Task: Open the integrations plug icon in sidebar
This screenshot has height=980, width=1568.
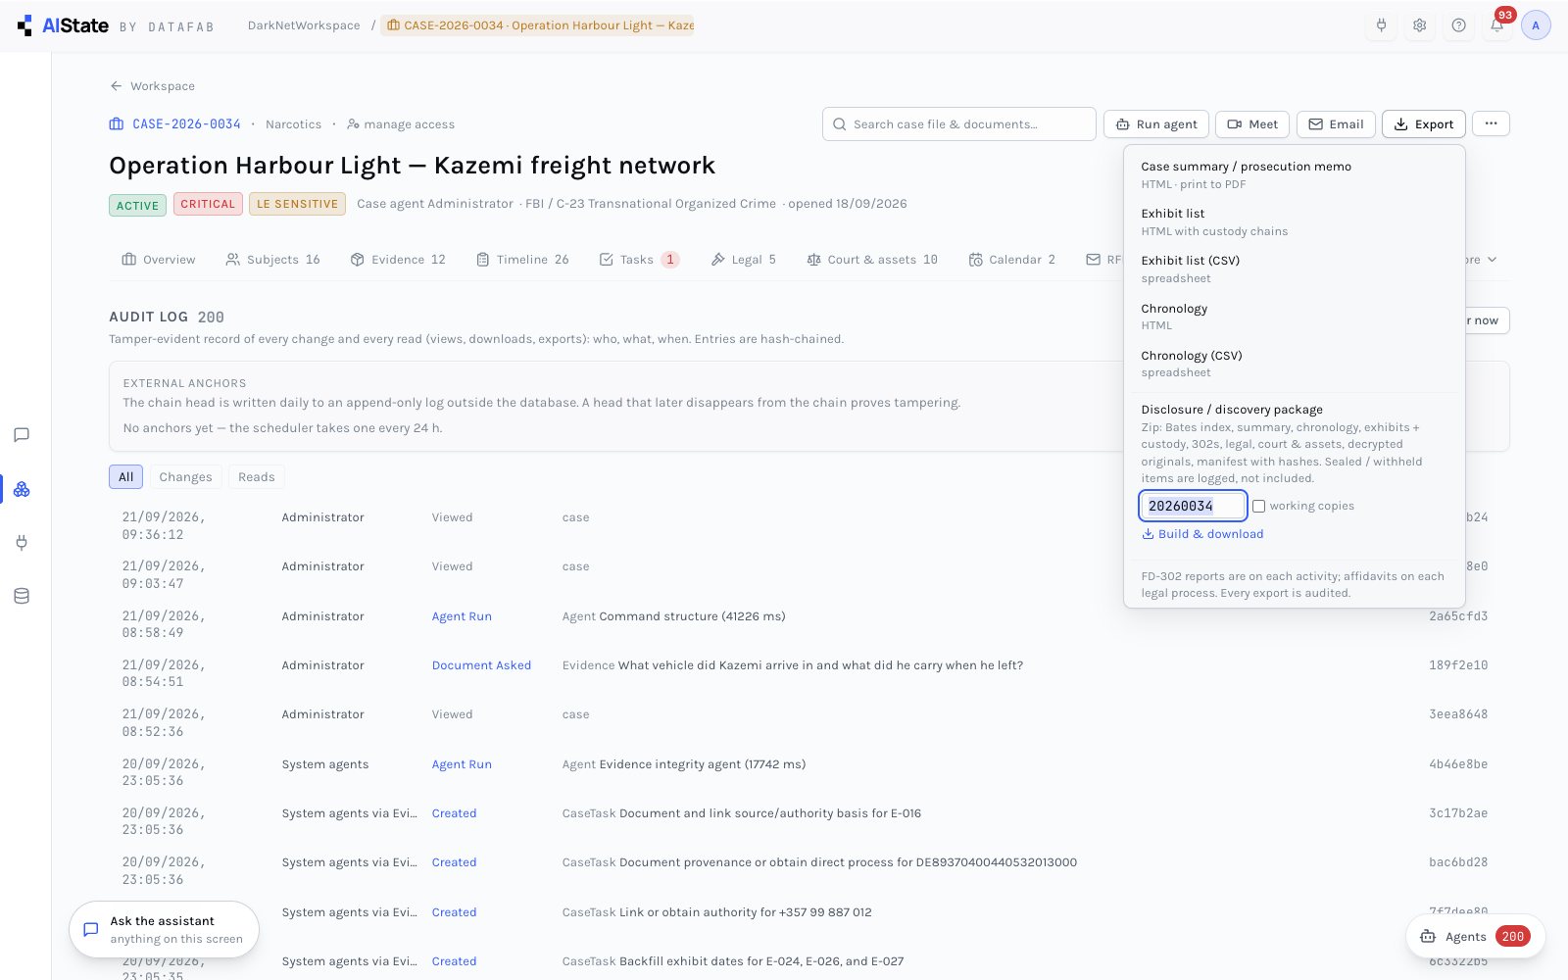Action: click(22, 542)
